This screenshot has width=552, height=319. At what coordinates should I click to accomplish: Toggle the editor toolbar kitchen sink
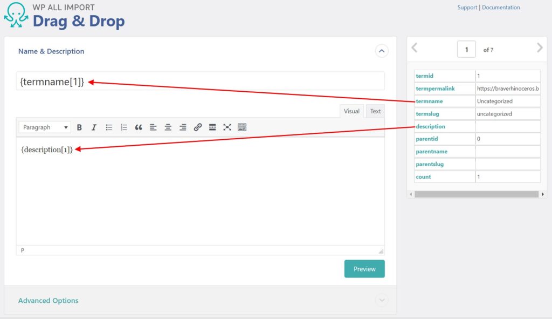tap(242, 127)
